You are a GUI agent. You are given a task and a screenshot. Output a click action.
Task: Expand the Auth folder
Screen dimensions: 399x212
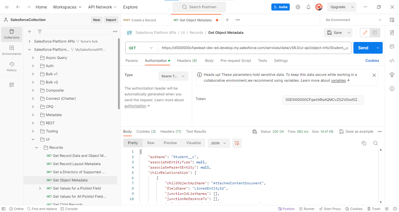(x=33, y=66)
